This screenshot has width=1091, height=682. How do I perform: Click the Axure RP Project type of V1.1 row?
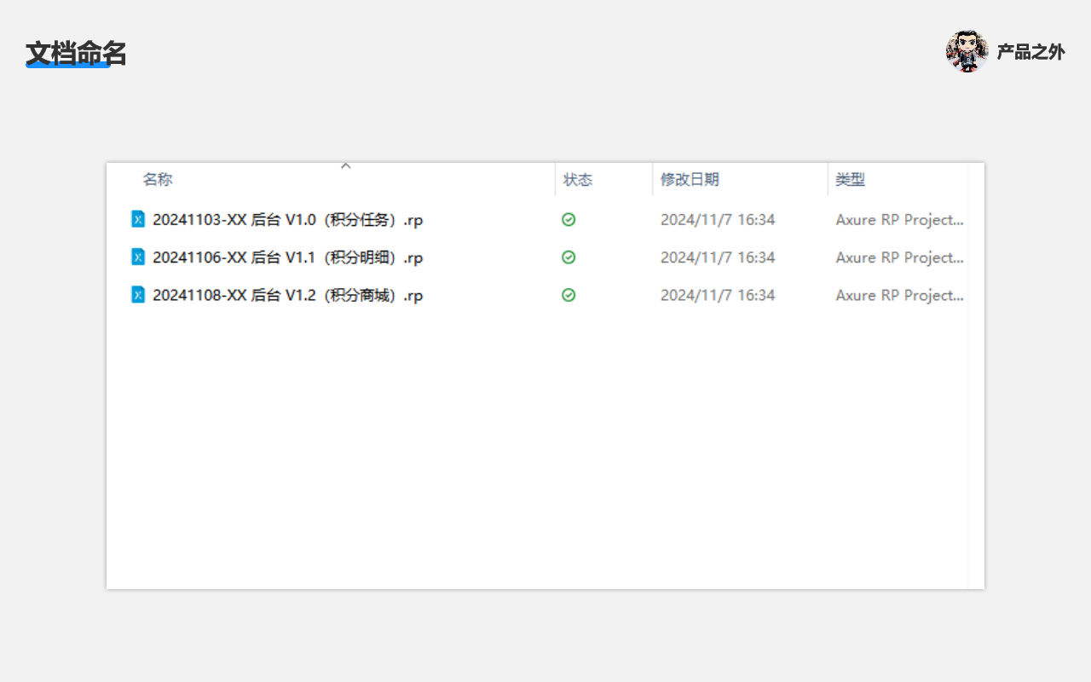pyautogui.click(x=900, y=257)
